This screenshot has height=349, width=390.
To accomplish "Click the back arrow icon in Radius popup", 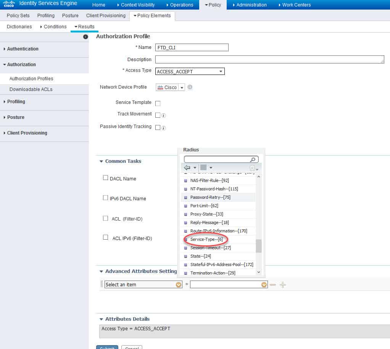I will coord(187,167).
